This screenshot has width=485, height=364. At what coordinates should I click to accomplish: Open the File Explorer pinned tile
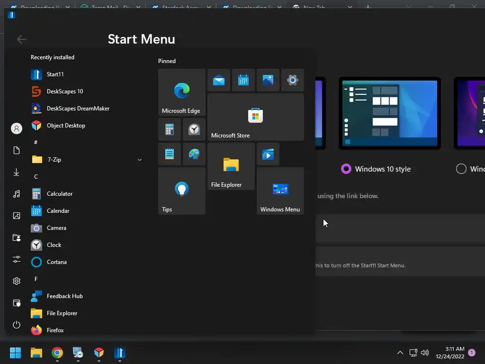click(231, 166)
